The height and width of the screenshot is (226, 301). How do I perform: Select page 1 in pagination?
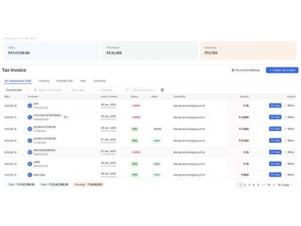pyautogui.click(x=240, y=185)
